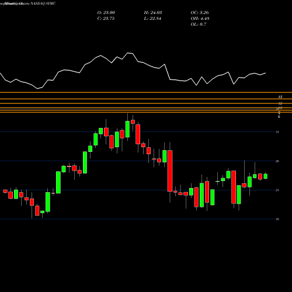Screen dimensions: 292x292
Task: Click the 31 price axis label
Action: tap(277, 132)
